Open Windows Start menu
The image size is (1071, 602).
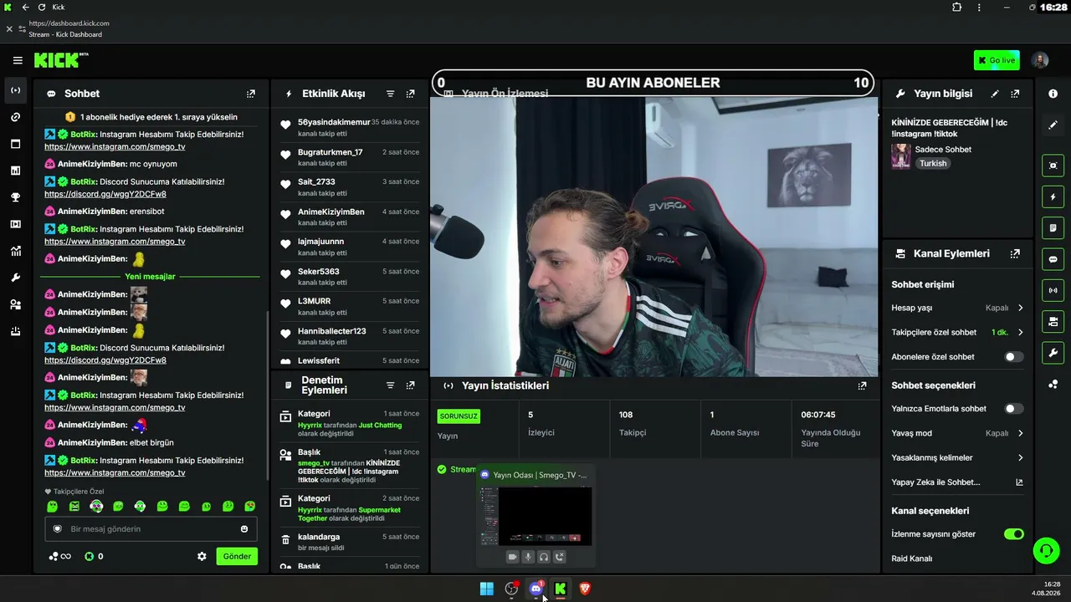[487, 589]
